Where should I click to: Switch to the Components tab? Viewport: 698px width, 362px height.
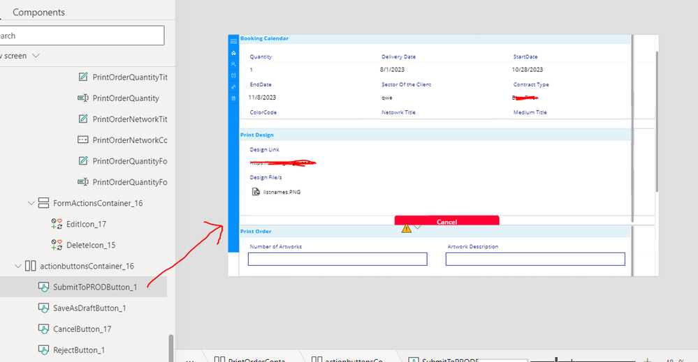click(38, 12)
